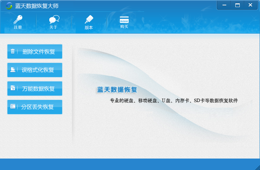Select the card icon for 购买
This screenshot has height=170, width=260.
(124, 19)
